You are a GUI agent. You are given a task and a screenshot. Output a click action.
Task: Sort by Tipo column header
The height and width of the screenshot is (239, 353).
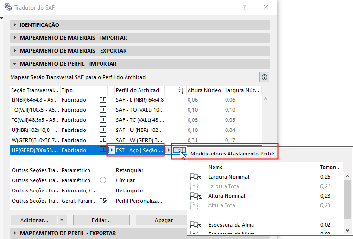point(79,90)
